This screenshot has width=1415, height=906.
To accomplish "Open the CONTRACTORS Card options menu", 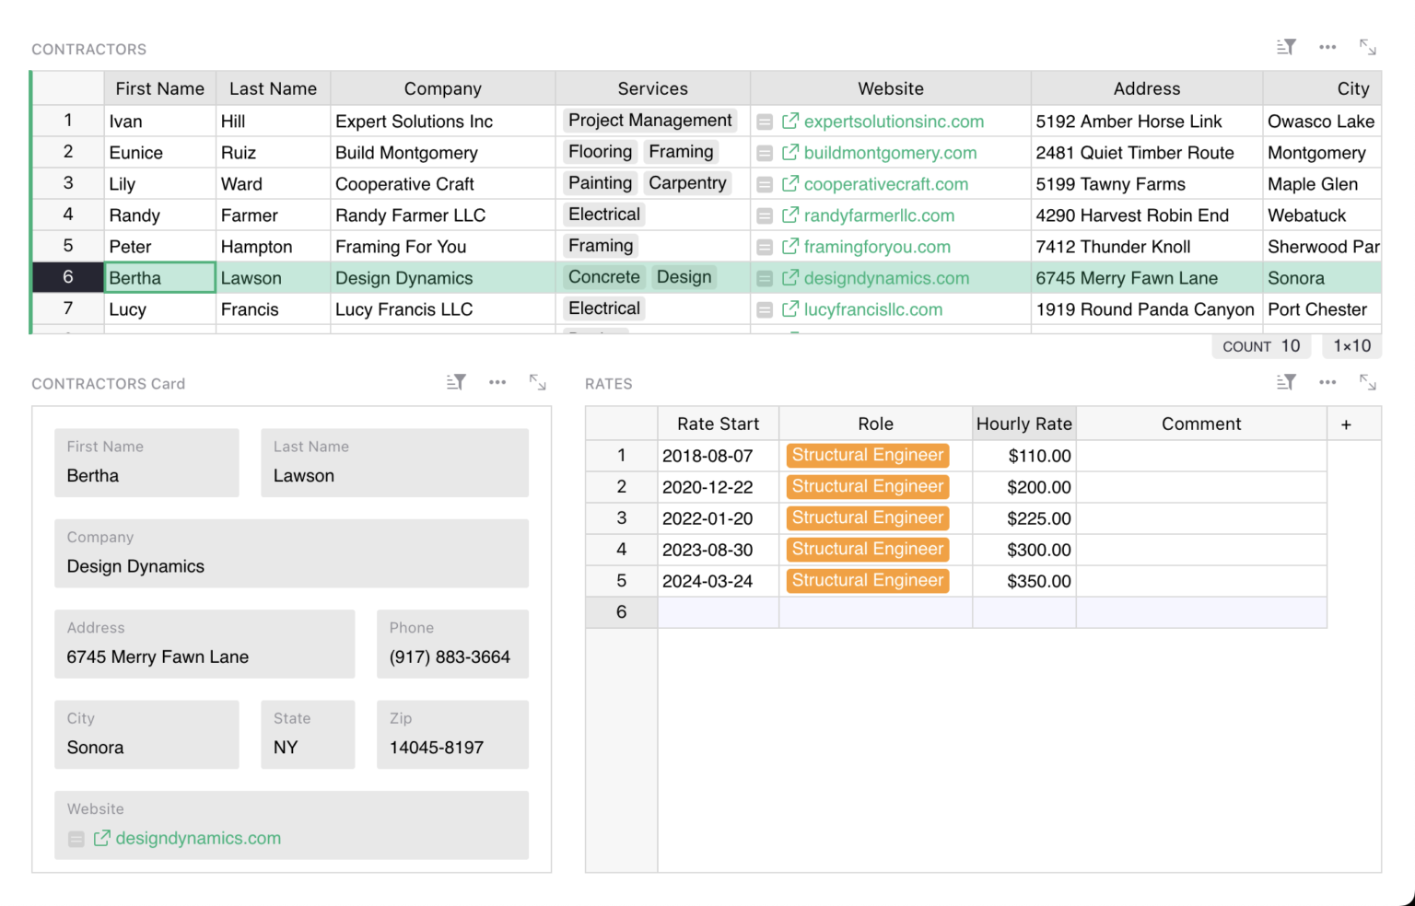I will [x=497, y=382].
